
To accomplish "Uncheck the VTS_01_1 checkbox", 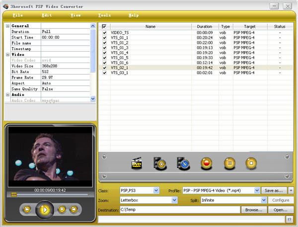I will point(104,38).
